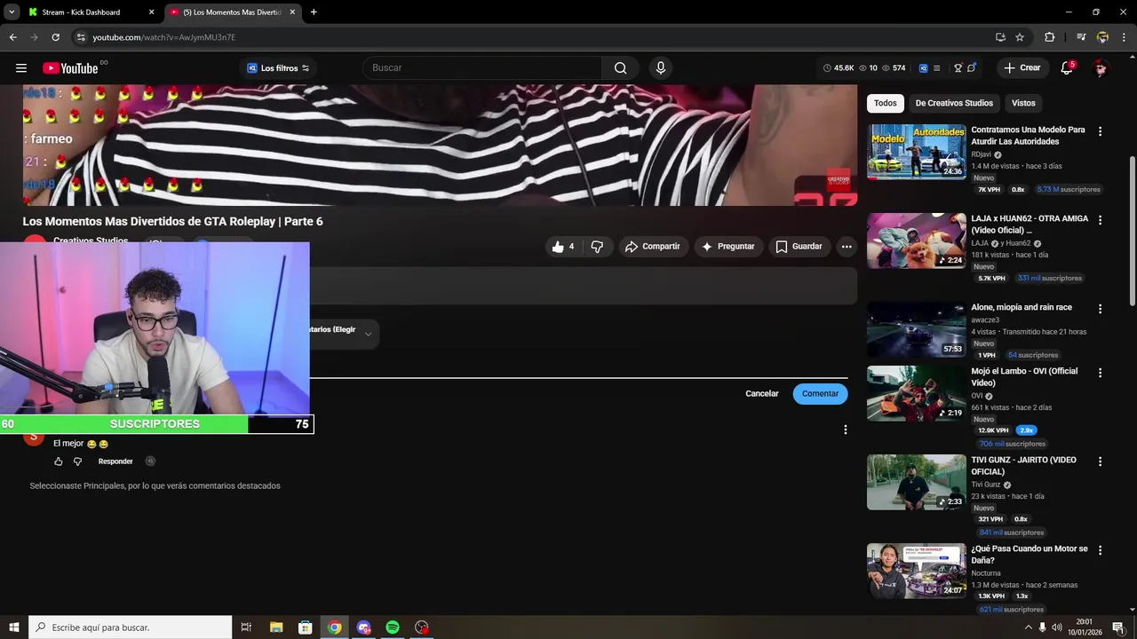1137x639 pixels.
Task: Cancel the comment with 'Cancelar'
Action: coord(762,394)
